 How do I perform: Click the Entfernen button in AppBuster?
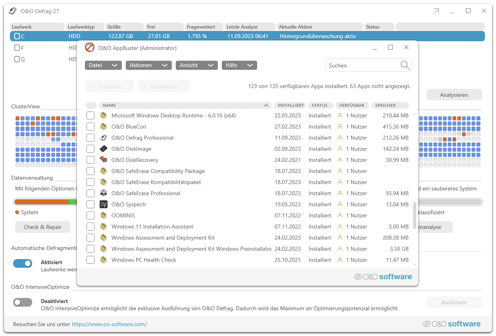[x=109, y=86]
